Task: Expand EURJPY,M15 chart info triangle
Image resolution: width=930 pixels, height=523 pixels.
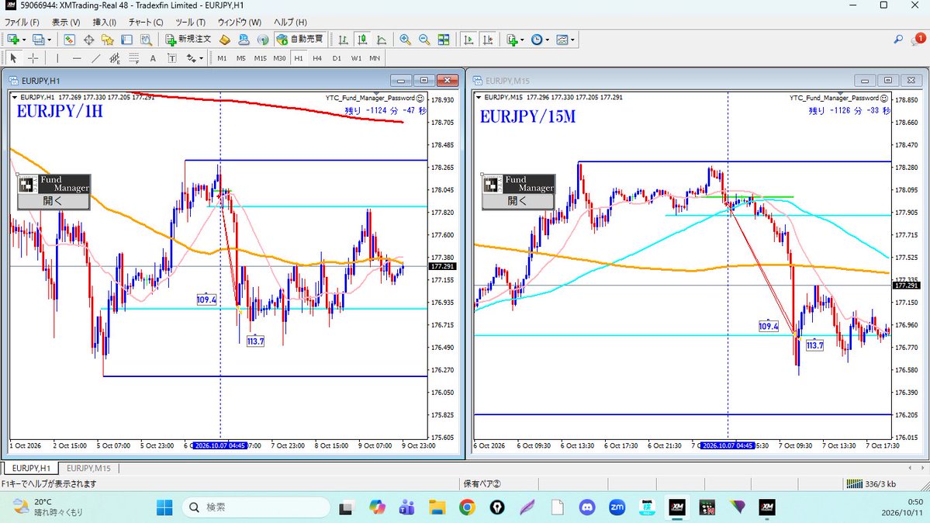Action: click(479, 97)
